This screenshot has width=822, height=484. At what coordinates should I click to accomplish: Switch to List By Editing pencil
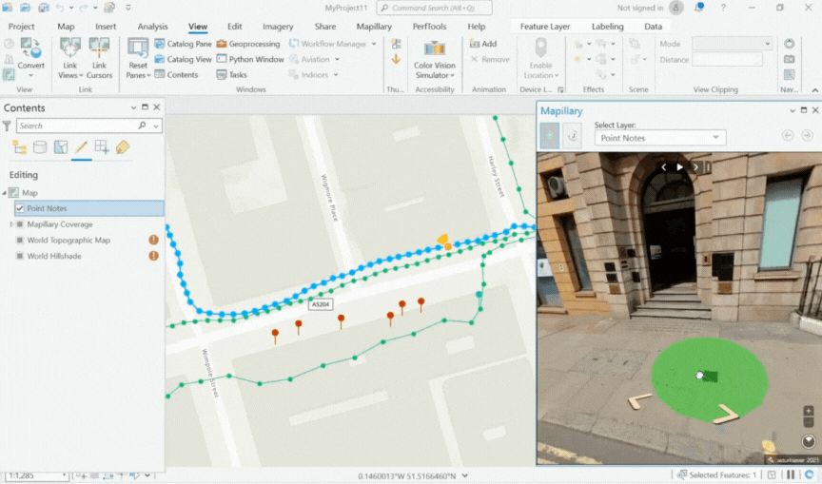pyautogui.click(x=81, y=147)
